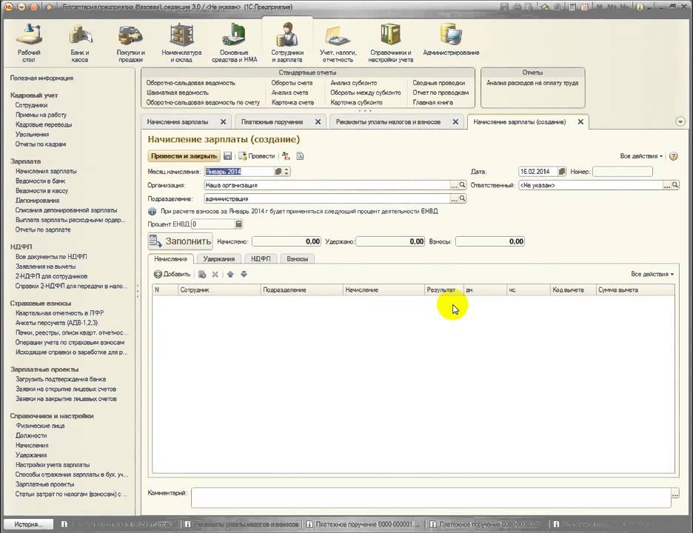
Task: Click the Месяц начисления stepper arrows
Action: tap(287, 172)
